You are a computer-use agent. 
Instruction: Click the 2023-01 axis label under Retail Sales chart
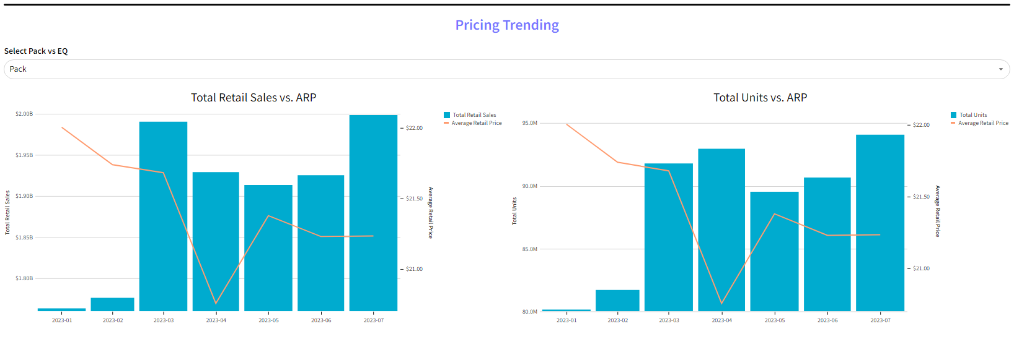[x=62, y=320]
